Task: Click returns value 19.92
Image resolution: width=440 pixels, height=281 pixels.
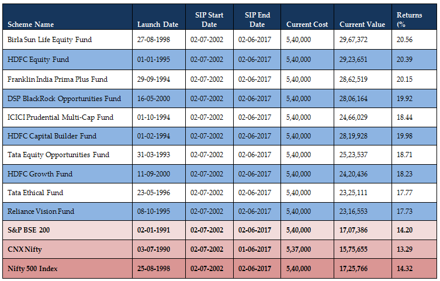Action: [x=404, y=99]
